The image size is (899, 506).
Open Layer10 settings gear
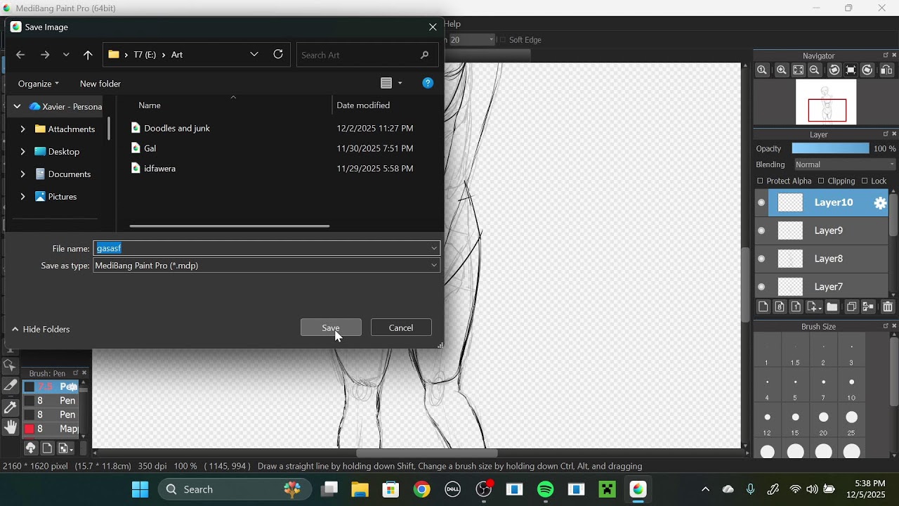coord(880,203)
